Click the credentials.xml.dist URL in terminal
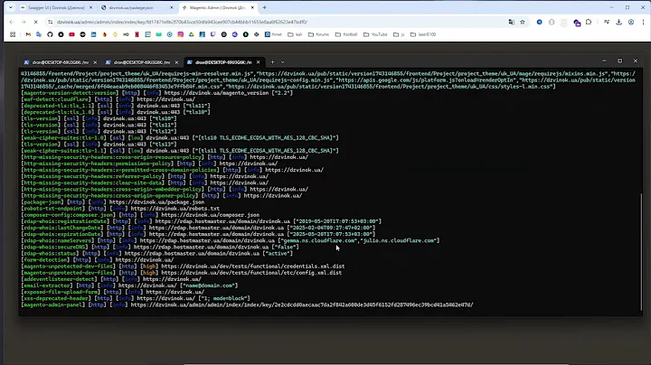Image resolution: width=651 pixels, height=365 pixels. pos(253,267)
